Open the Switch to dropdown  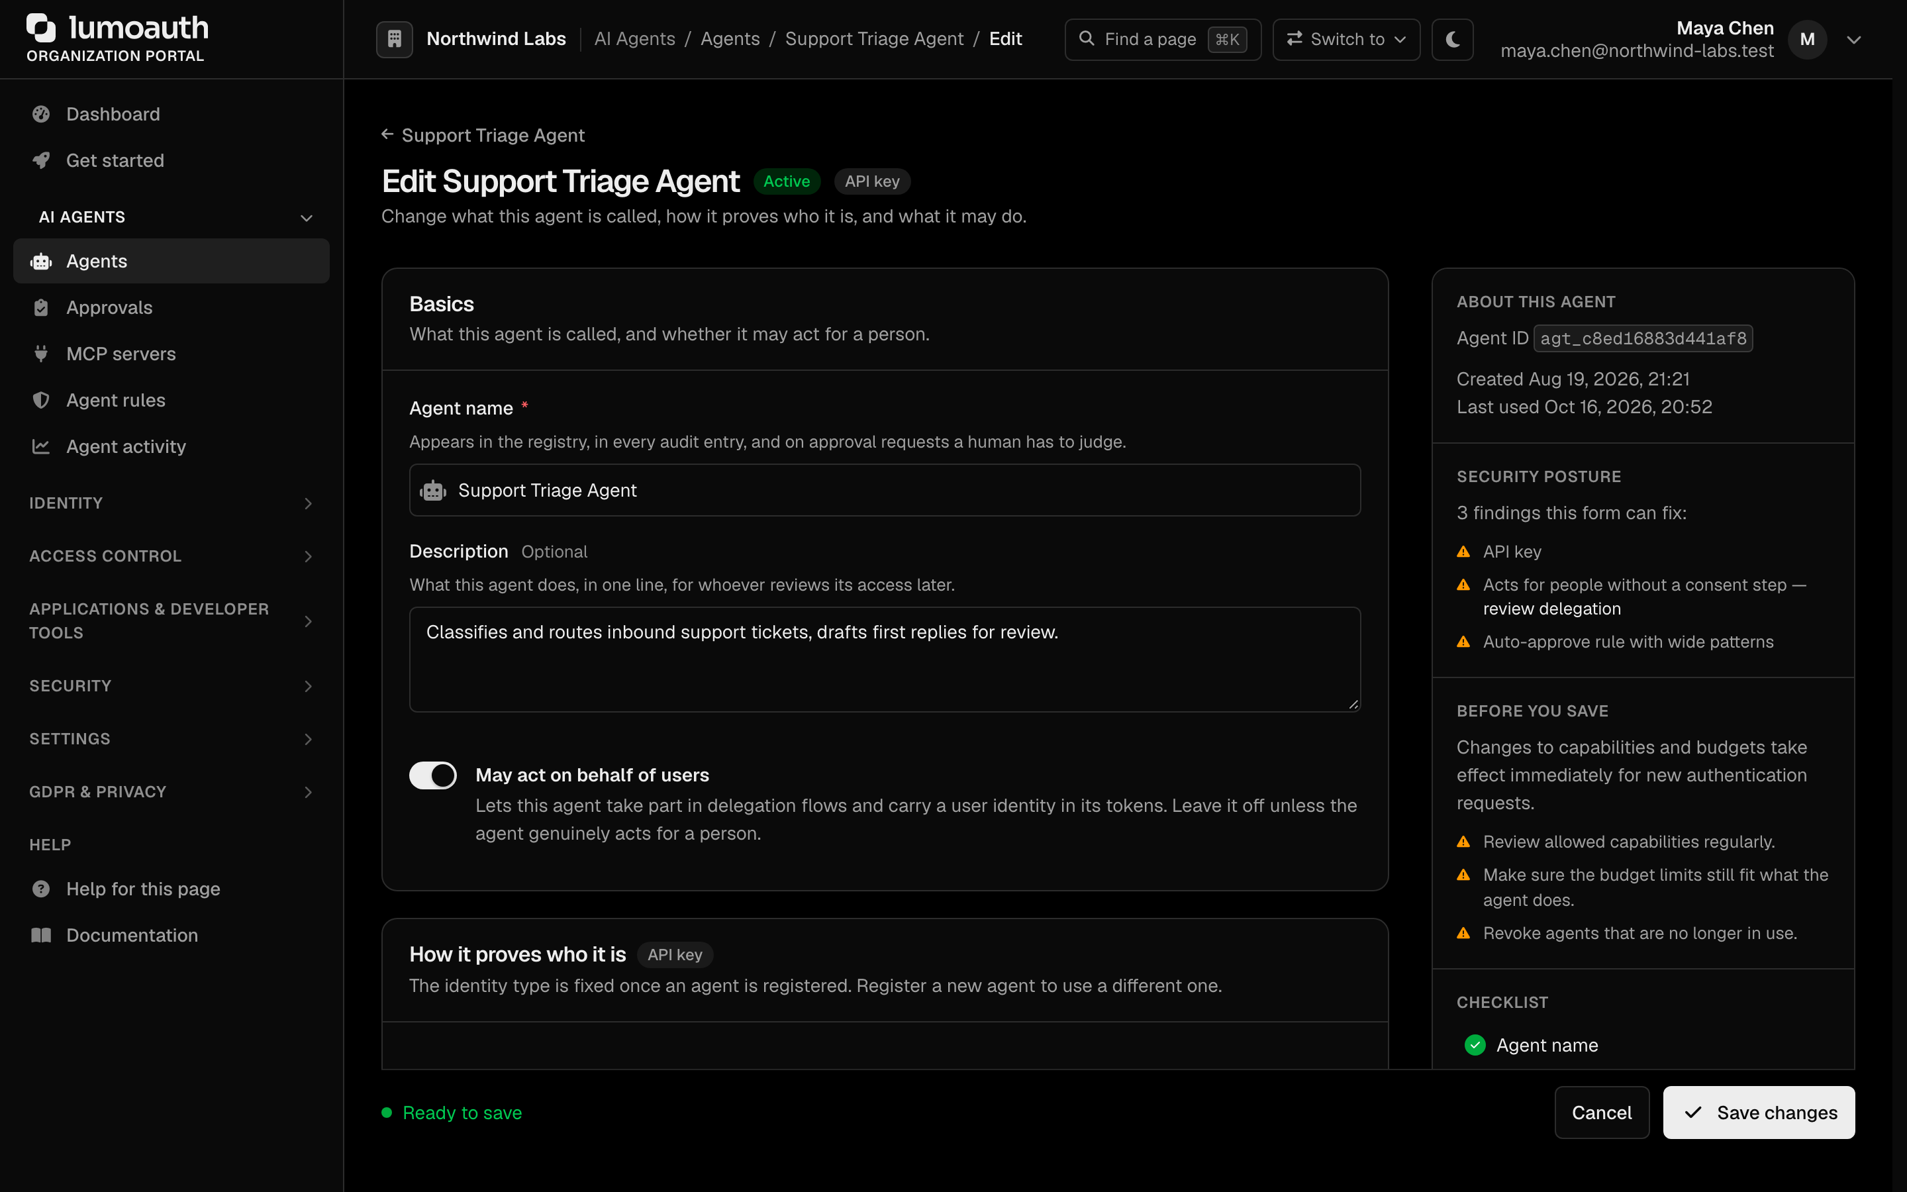pyautogui.click(x=1347, y=40)
